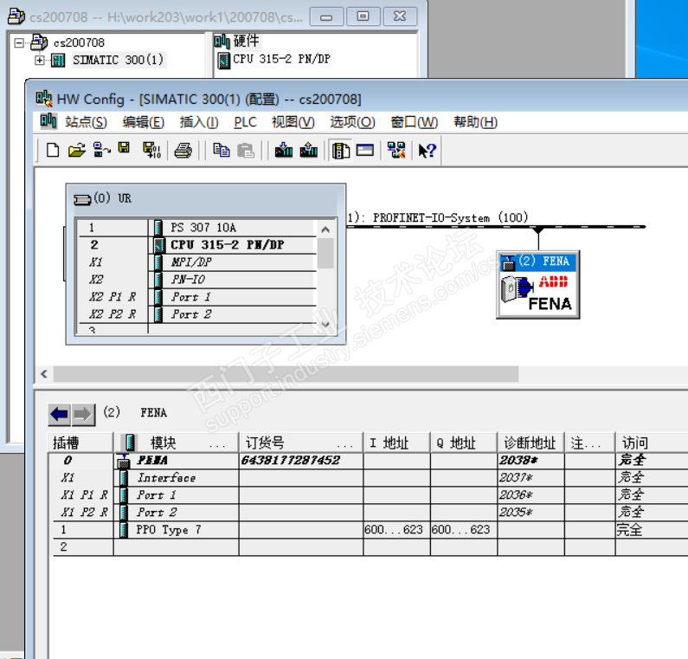Toggle the hardware catalog icon
This screenshot has width=688, height=659.
click(340, 151)
